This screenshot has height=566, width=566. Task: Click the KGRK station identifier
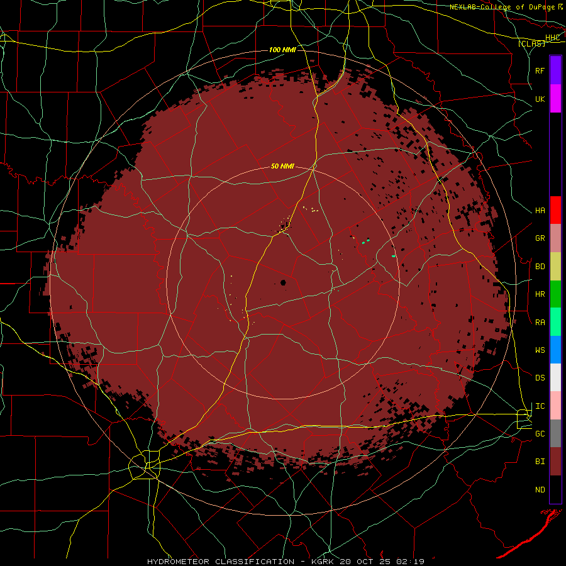321,562
